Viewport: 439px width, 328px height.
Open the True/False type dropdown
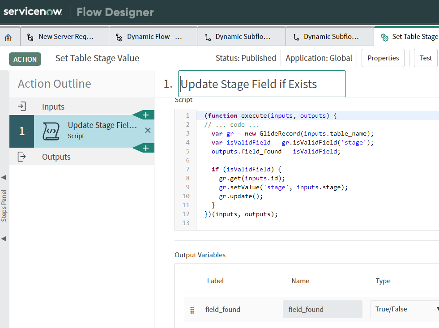coord(404,309)
